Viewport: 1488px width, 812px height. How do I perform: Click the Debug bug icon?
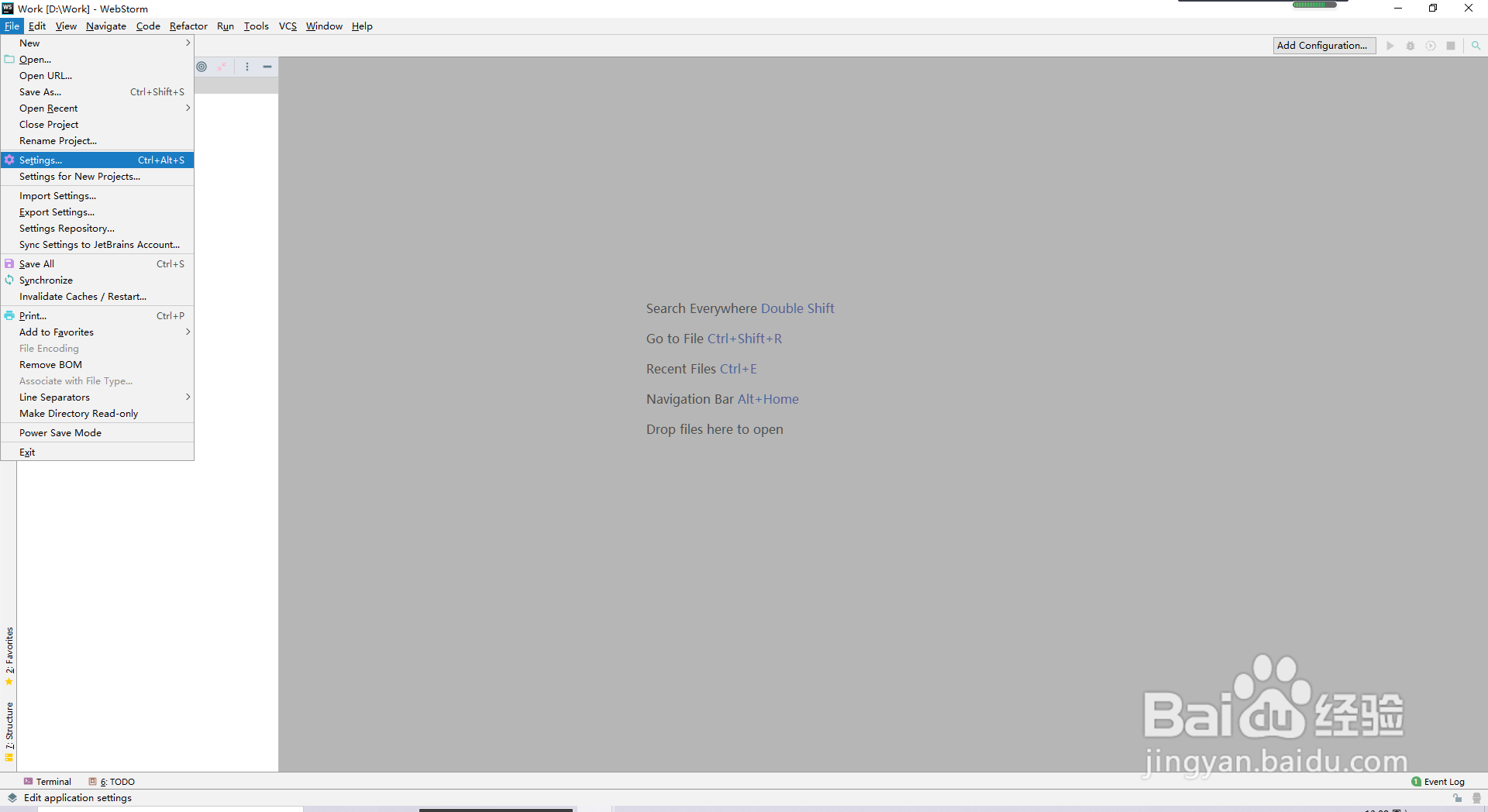pyautogui.click(x=1410, y=46)
